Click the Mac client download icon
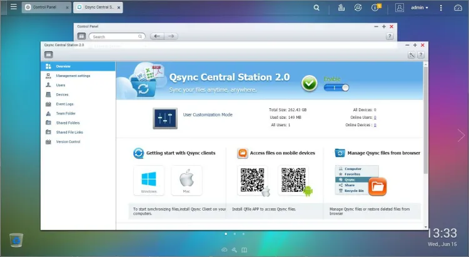This screenshot has width=469, height=257. [186, 180]
